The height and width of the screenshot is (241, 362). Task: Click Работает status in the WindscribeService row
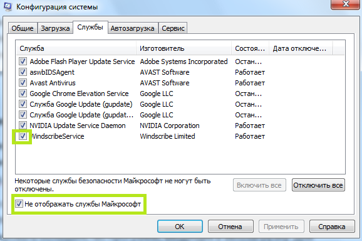point(250,136)
